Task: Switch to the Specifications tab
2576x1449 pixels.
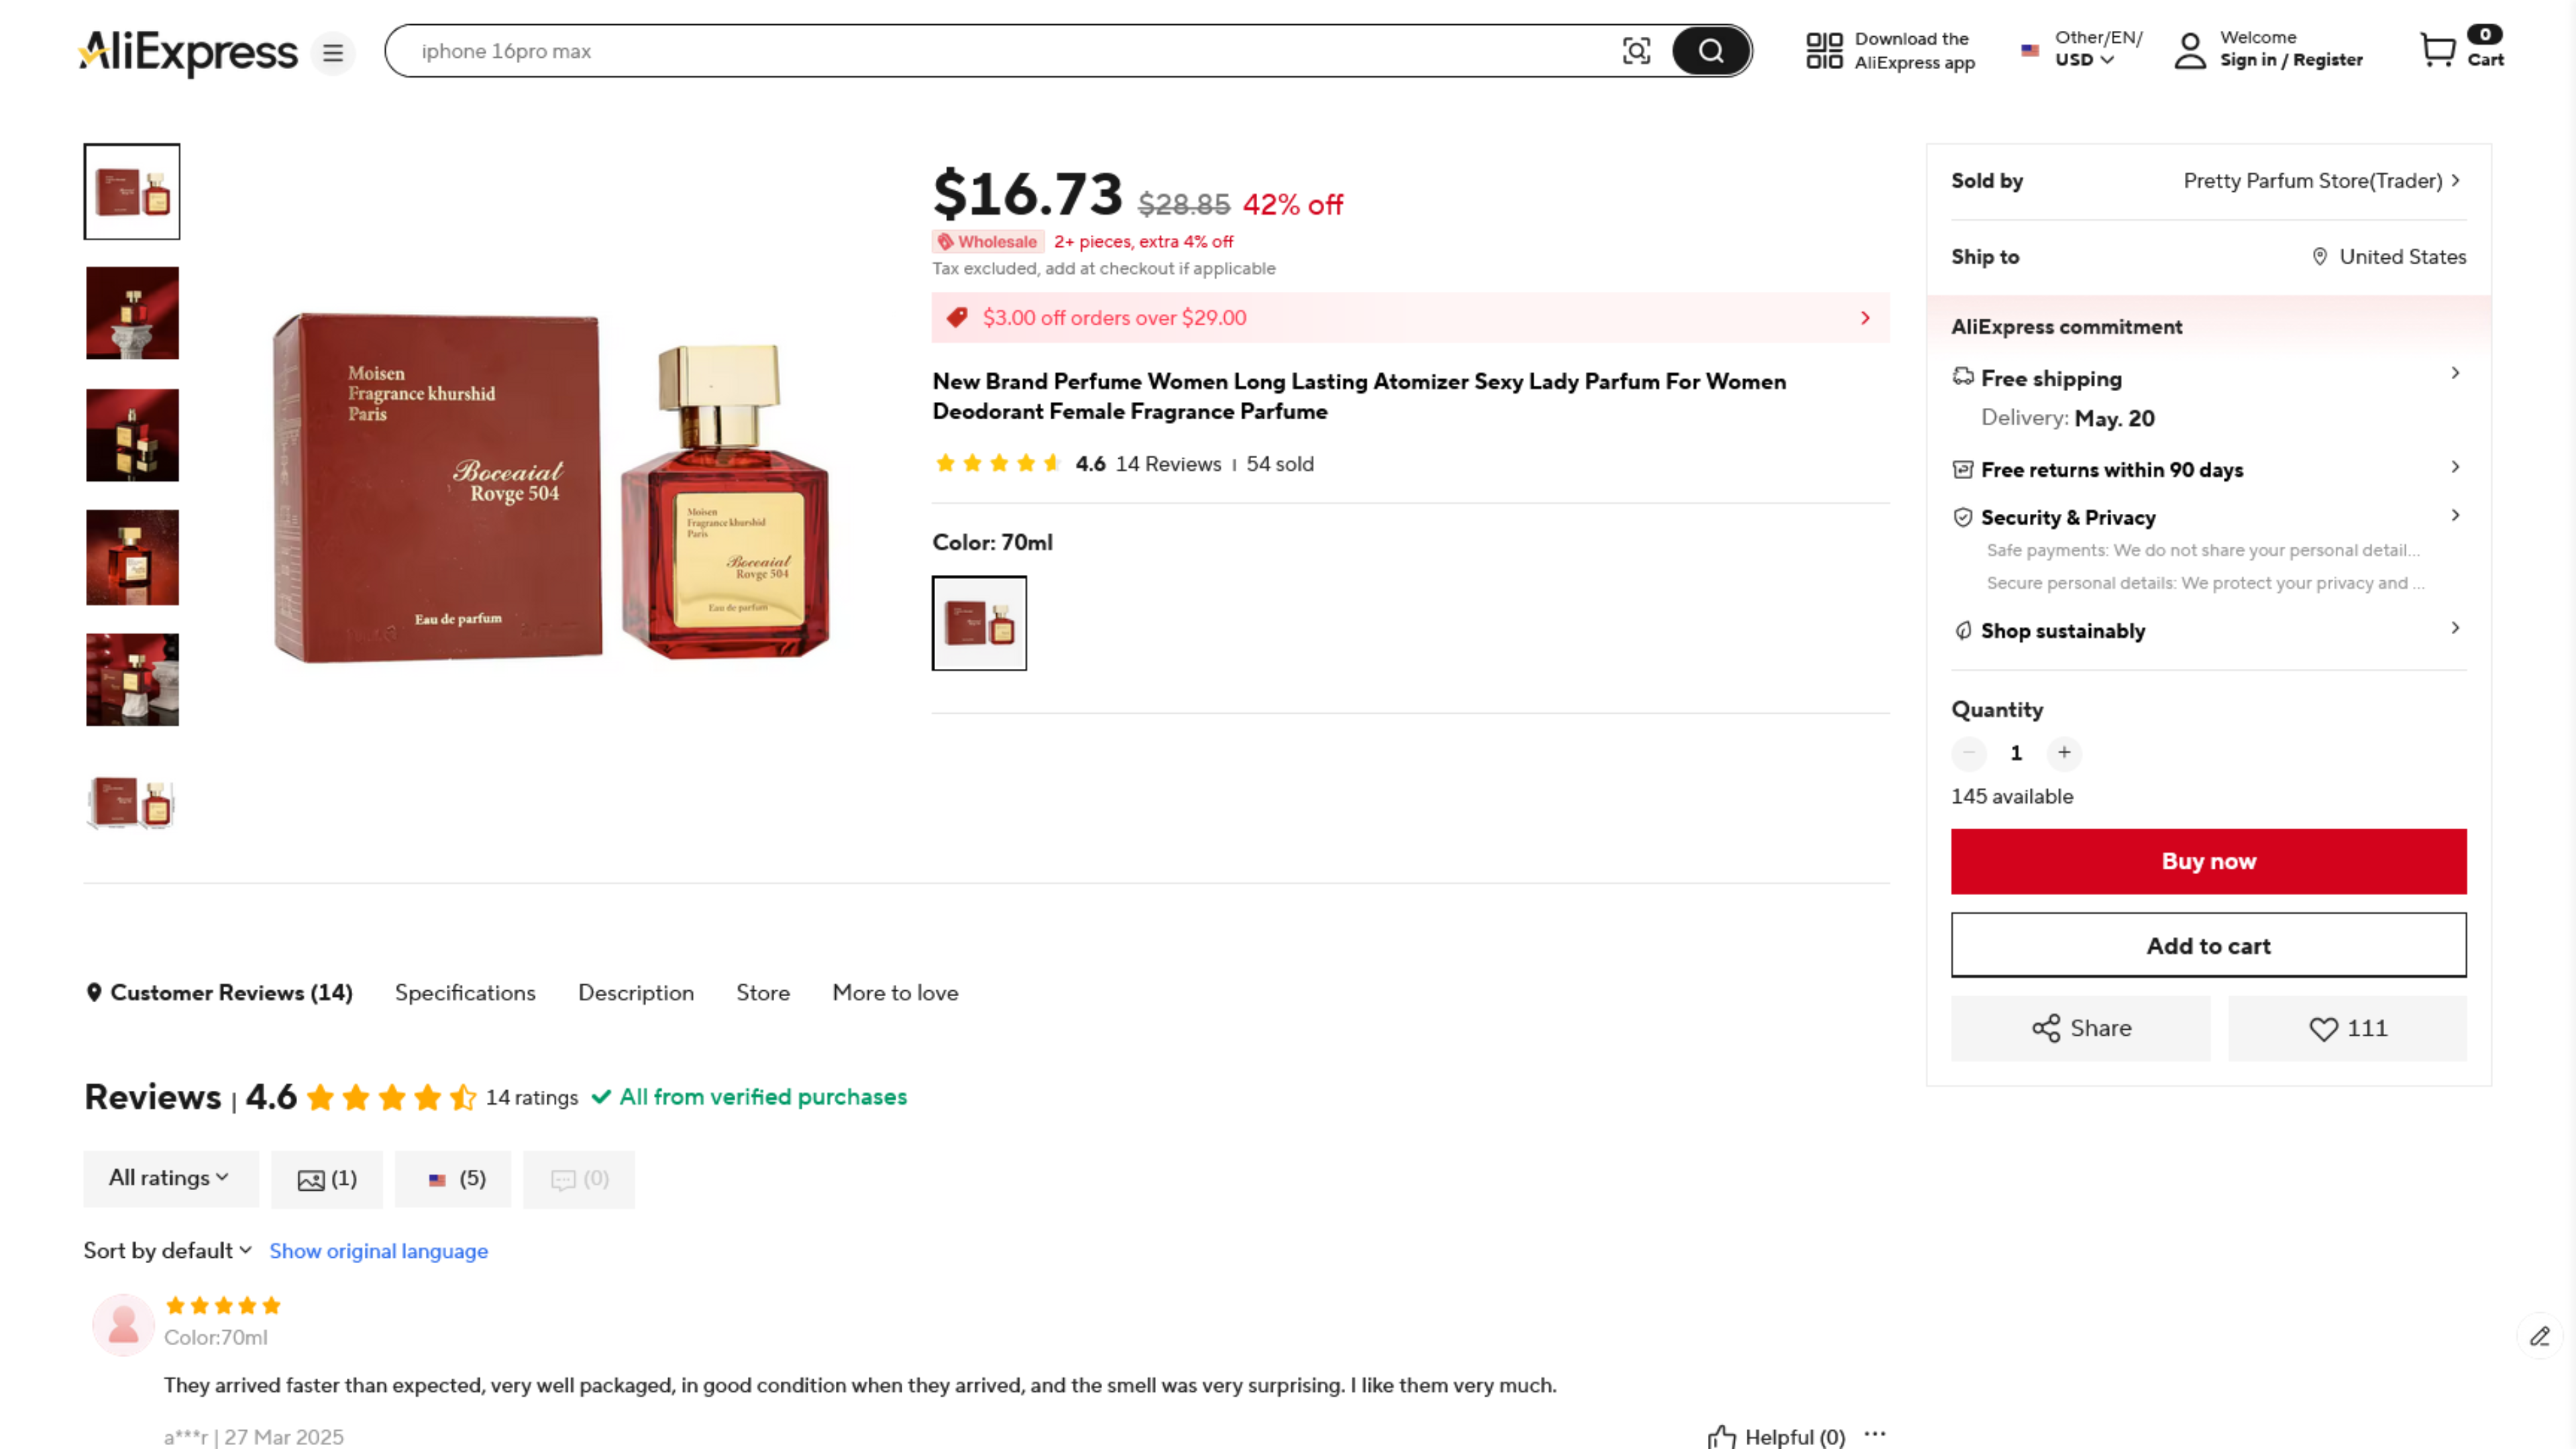Action: click(465, 993)
